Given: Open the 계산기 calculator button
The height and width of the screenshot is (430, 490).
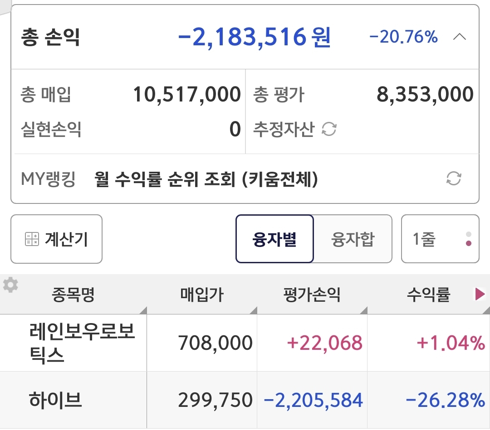Looking at the screenshot, I should pos(57,239).
